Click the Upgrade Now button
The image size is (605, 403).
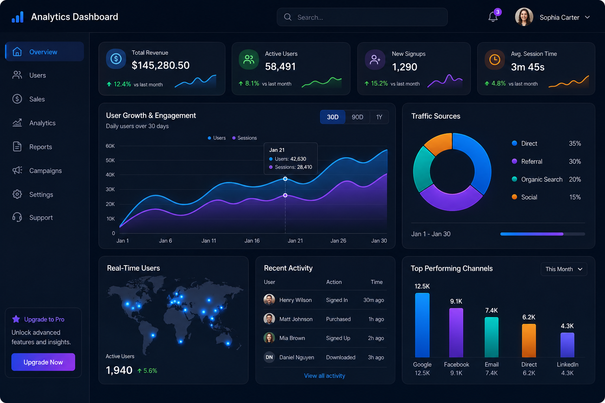[x=43, y=362]
